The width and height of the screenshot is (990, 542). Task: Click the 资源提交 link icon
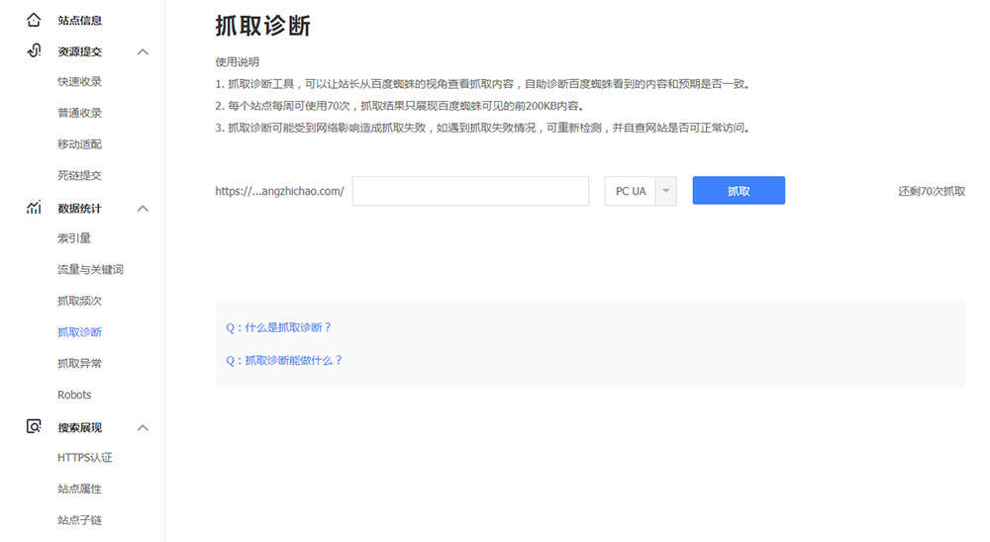[x=34, y=50]
